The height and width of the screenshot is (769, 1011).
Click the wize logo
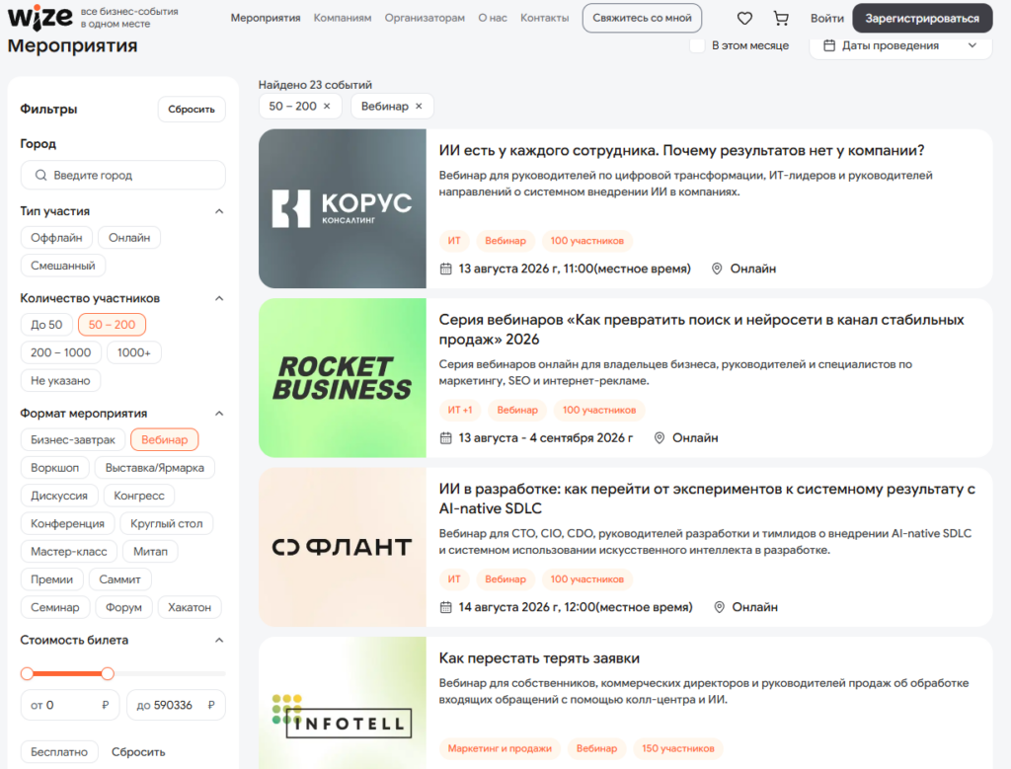pos(39,18)
